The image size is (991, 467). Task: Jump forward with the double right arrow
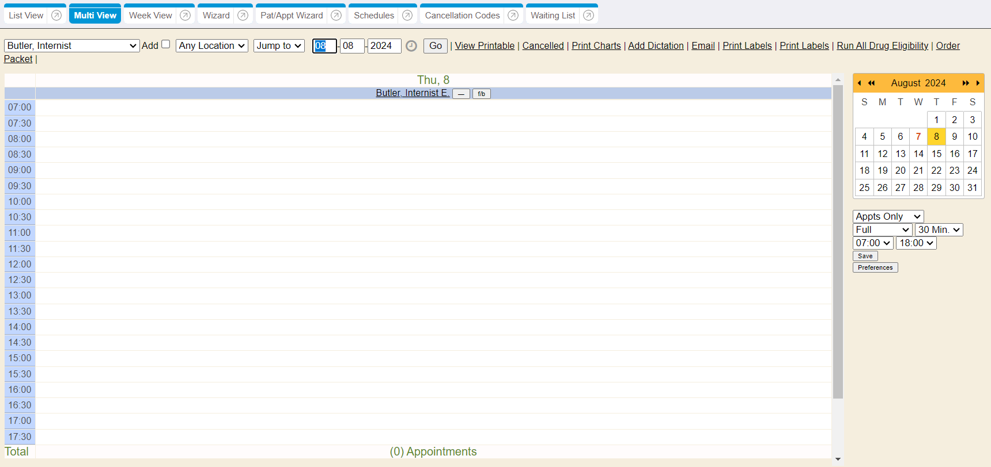[x=966, y=83]
